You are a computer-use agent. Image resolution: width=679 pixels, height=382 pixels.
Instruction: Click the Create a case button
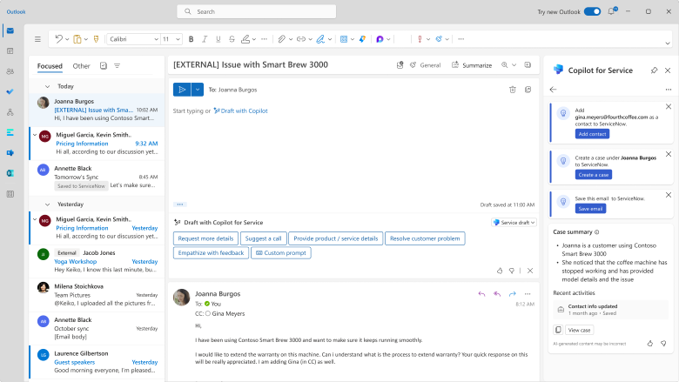click(594, 175)
